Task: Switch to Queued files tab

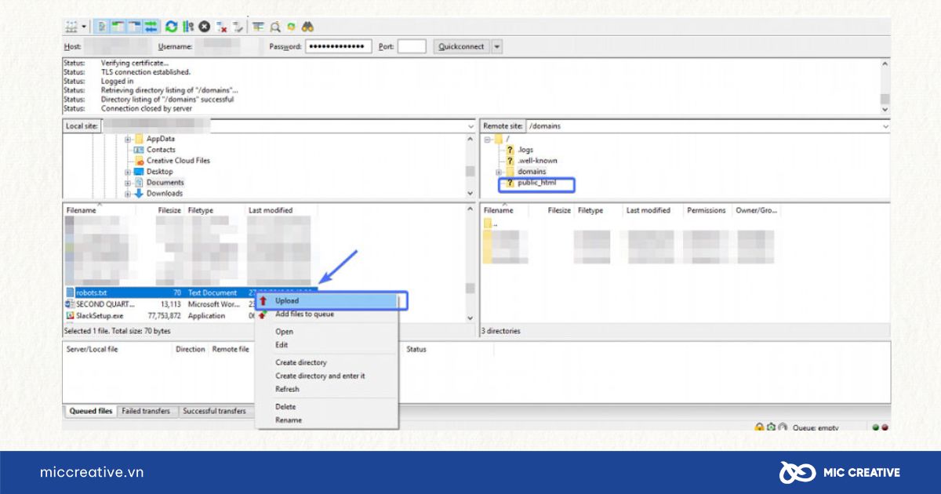Action: [90, 411]
